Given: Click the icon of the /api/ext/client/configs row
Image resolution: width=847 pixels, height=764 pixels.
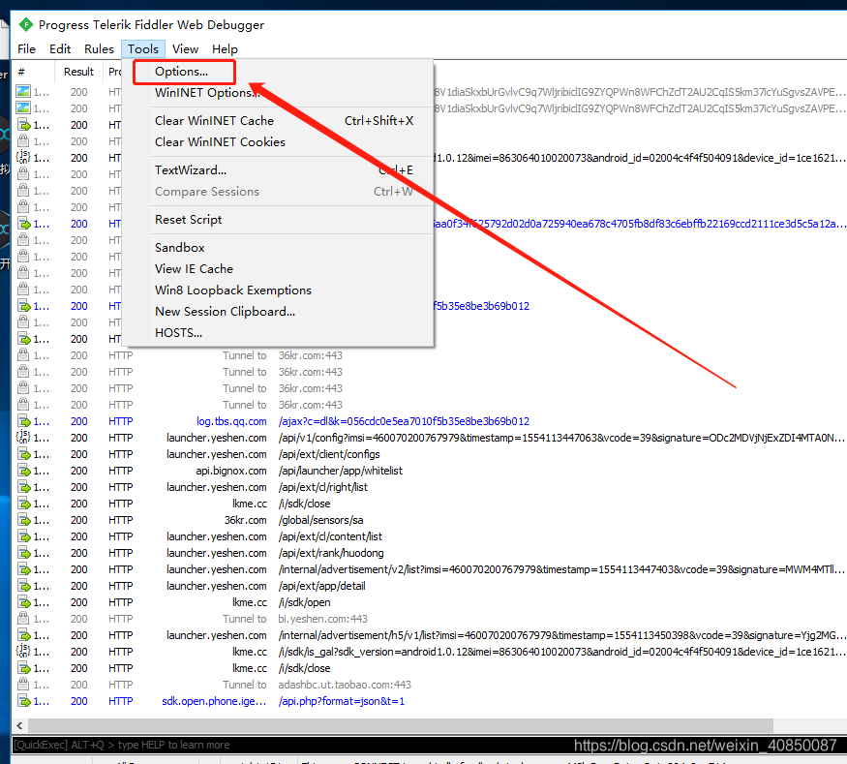Looking at the screenshot, I should pos(24,454).
